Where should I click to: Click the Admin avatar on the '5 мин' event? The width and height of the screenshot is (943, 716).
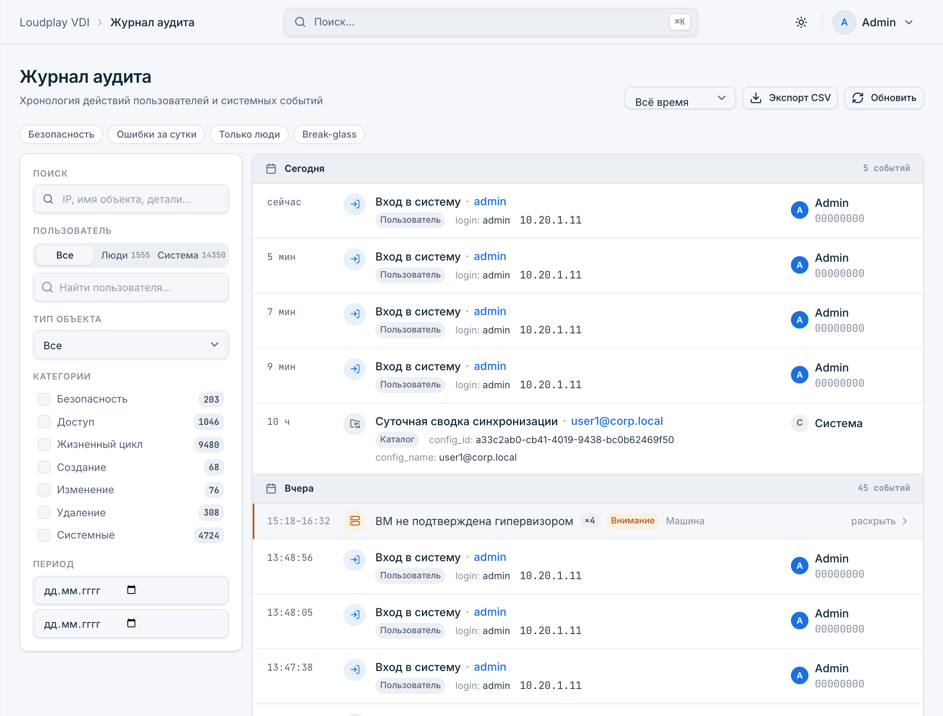click(799, 265)
